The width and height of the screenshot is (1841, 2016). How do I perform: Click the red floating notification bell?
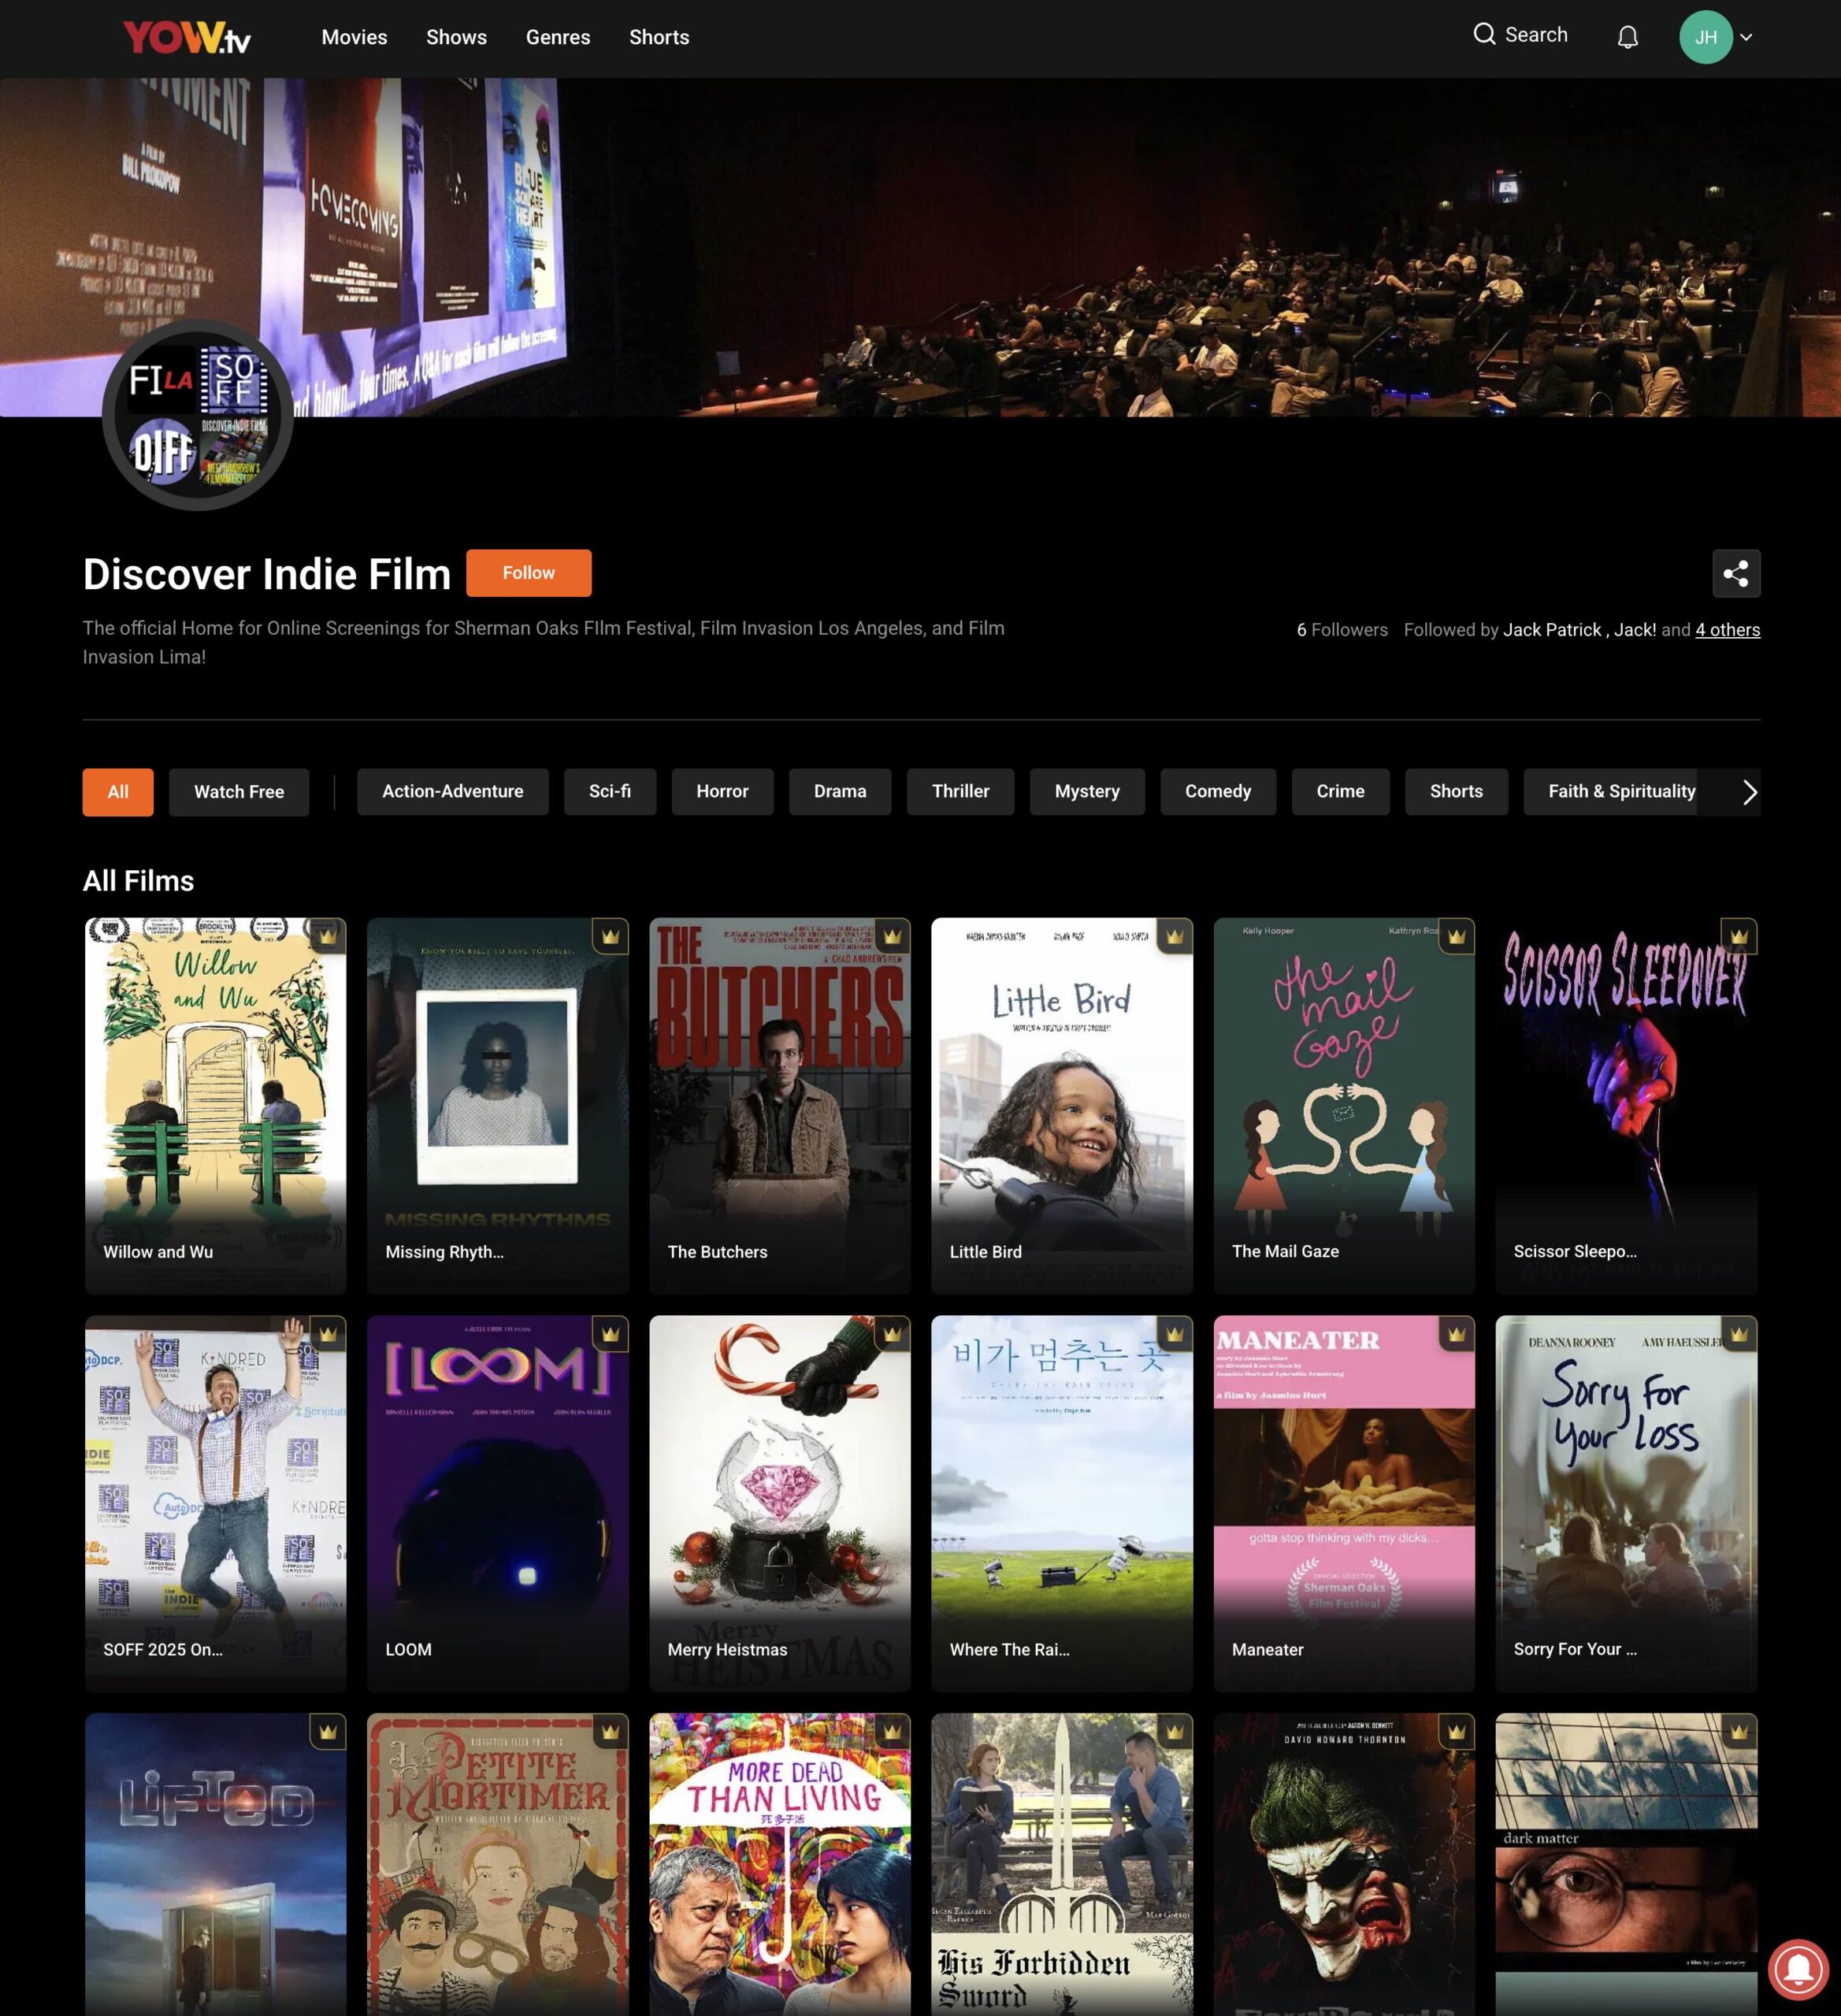click(1798, 1969)
